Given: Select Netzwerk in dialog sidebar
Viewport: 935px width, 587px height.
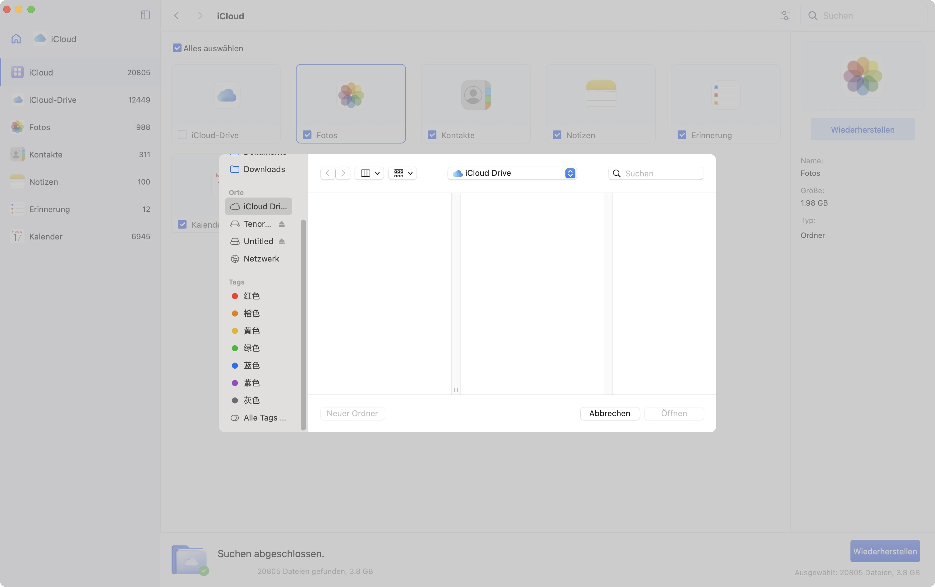Looking at the screenshot, I should click(258, 259).
